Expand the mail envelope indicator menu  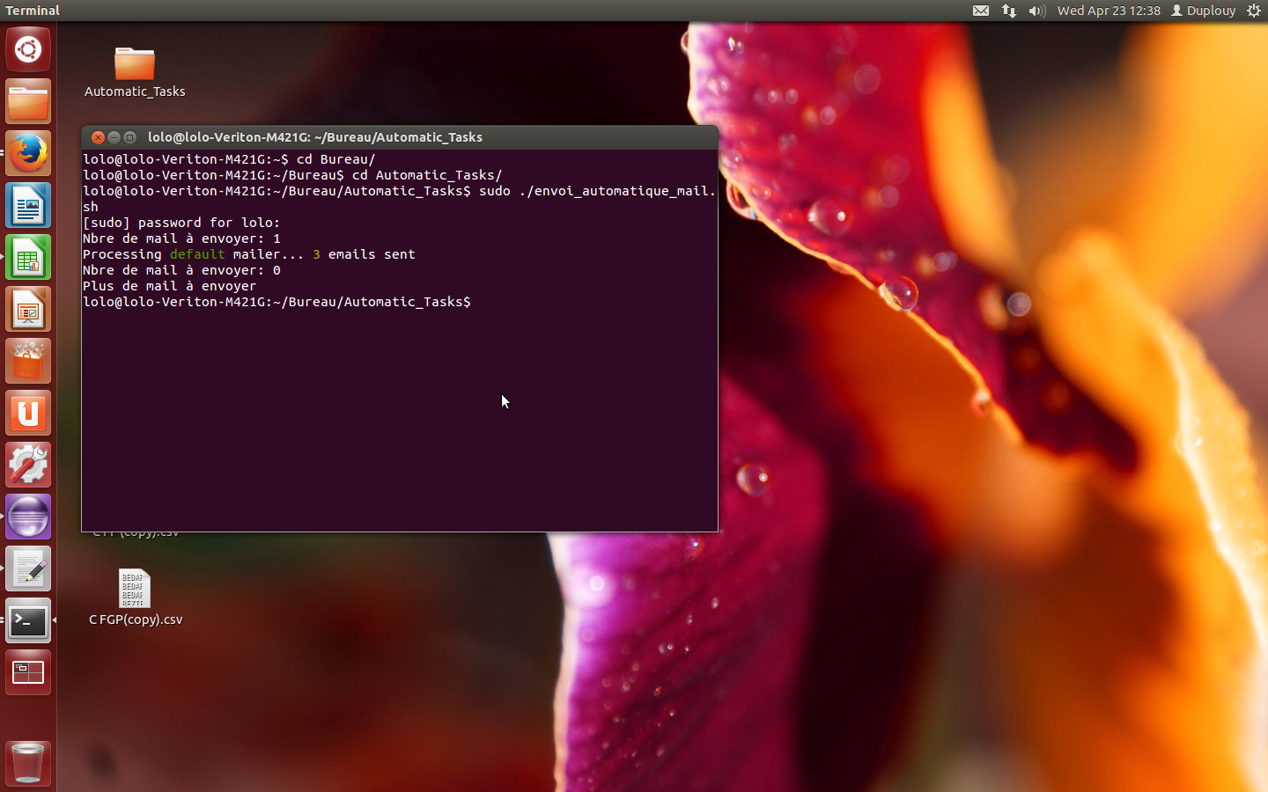(981, 11)
